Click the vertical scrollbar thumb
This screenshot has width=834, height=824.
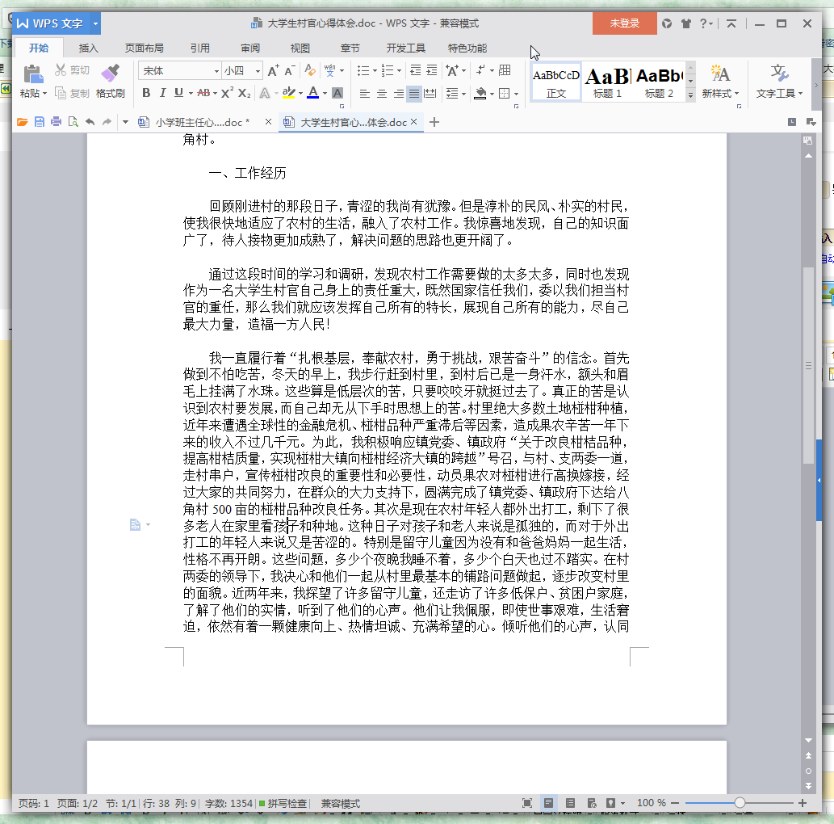[x=808, y=365]
